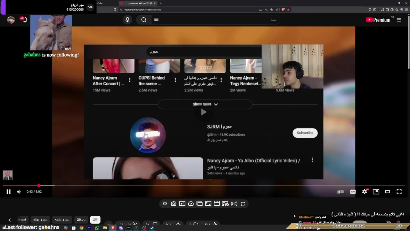410x231 pixels.
Task: Toggle browser sidebar panel
Action: coord(387,10)
